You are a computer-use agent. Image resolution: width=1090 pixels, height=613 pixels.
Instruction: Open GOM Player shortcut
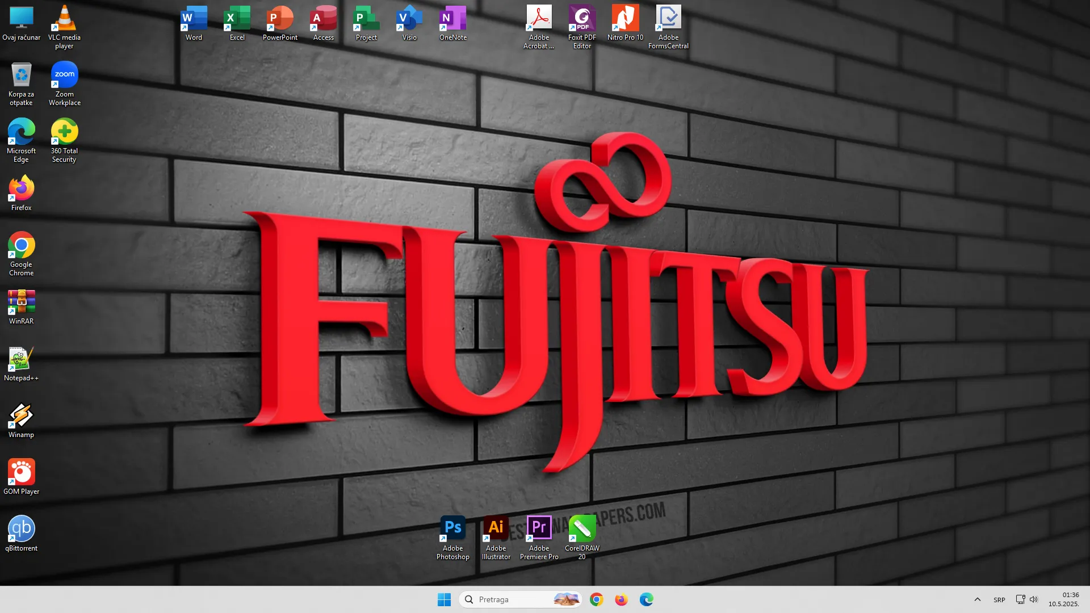[x=22, y=477]
